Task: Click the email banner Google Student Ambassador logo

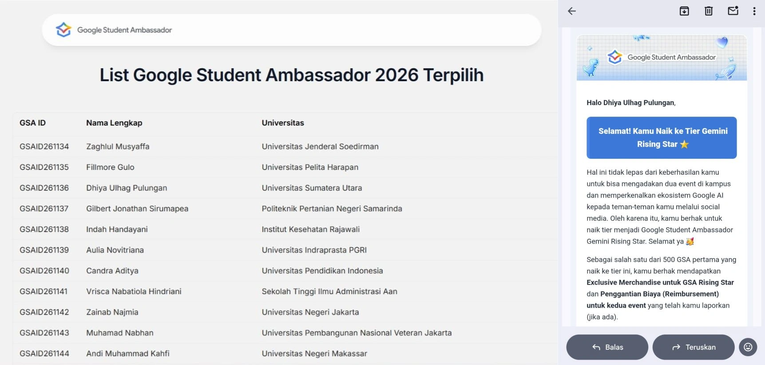Action: pos(662,57)
